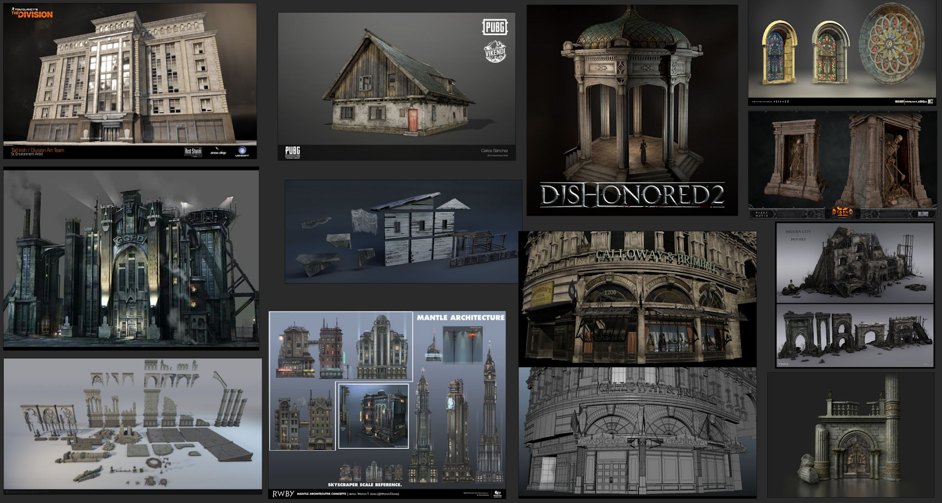The width and height of the screenshot is (942, 503).
Task: Select the Dishonored 2 gazebo image
Action: click(x=632, y=111)
